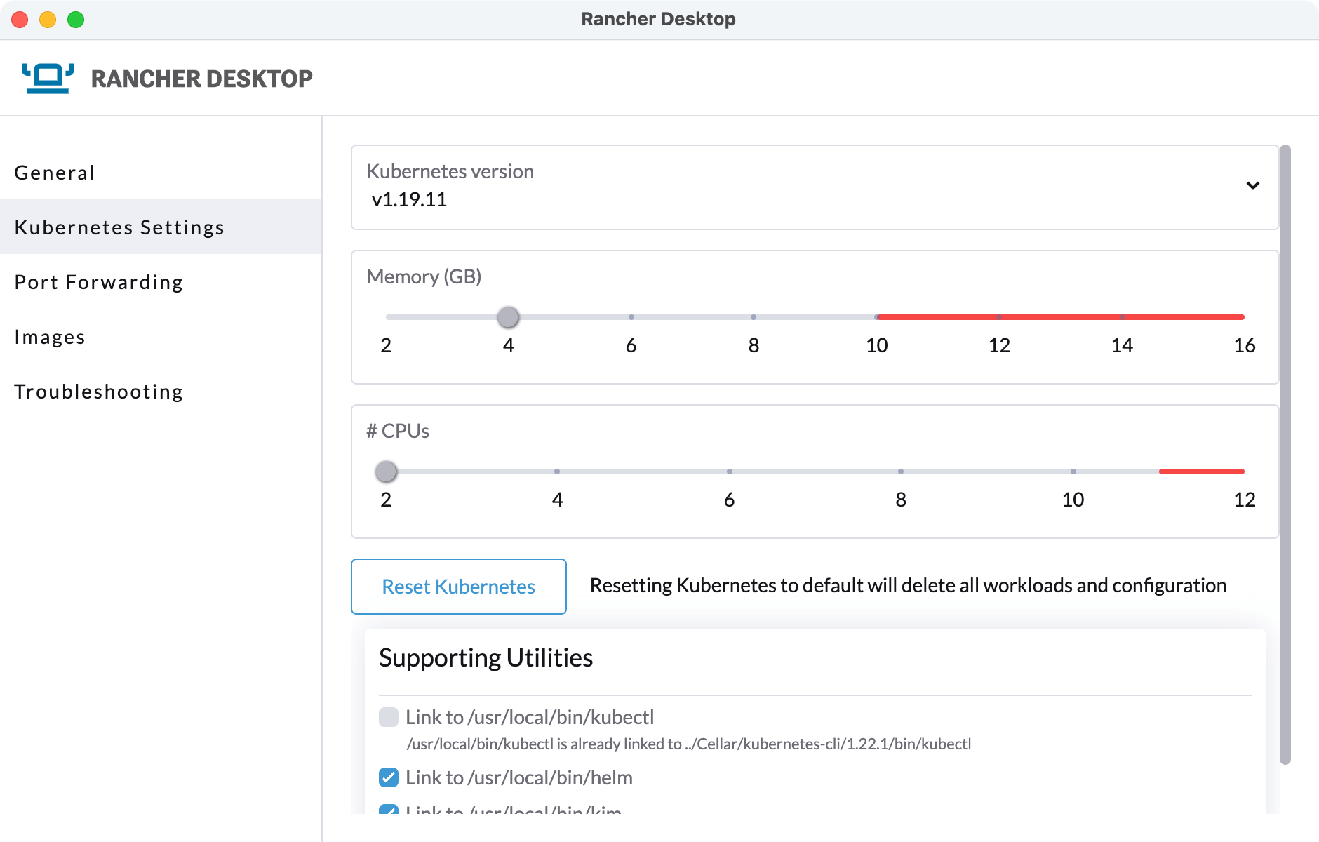
Task: Open the Images section
Action: pos(161,337)
